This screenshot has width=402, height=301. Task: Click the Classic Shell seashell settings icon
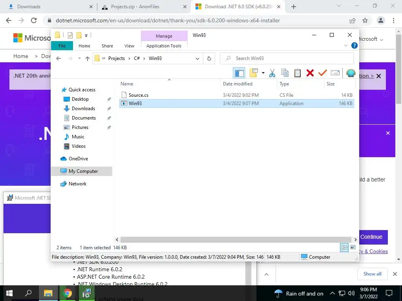coord(351,73)
